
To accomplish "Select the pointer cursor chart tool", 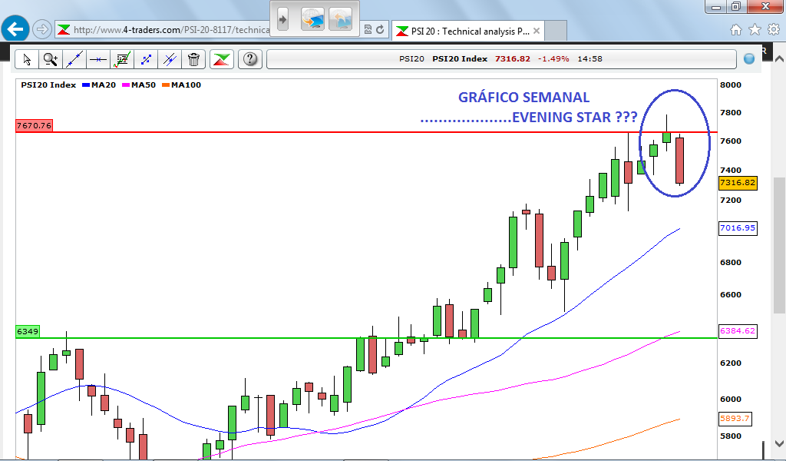I will click(27, 59).
